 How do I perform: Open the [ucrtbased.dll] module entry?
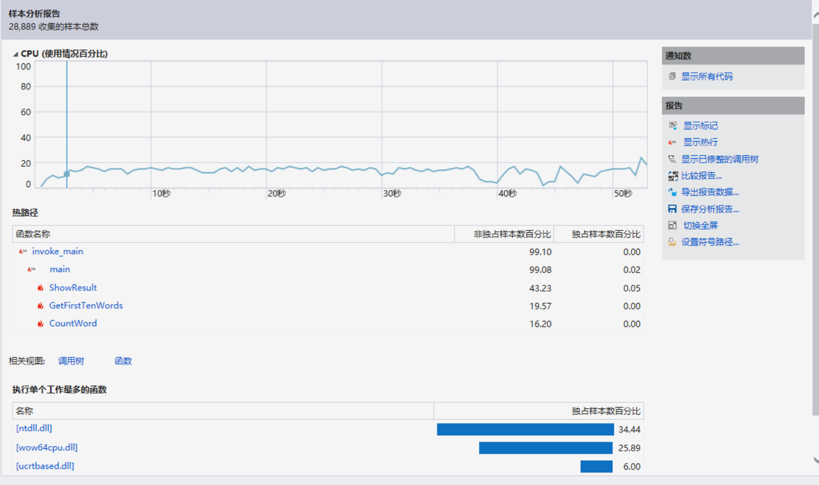click(45, 466)
